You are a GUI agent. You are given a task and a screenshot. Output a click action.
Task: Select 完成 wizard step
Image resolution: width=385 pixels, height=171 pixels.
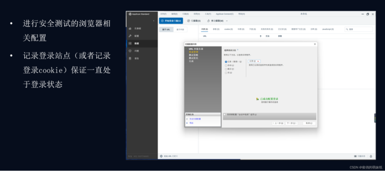191,61
